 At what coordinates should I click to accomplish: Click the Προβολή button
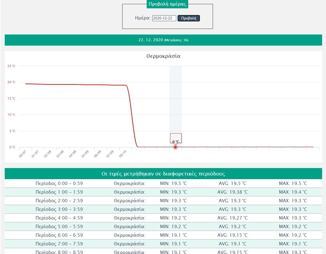pyautogui.click(x=188, y=18)
